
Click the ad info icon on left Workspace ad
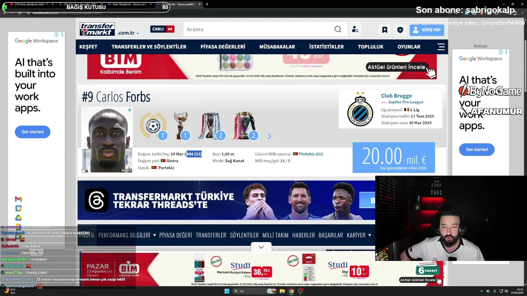[x=57, y=35]
